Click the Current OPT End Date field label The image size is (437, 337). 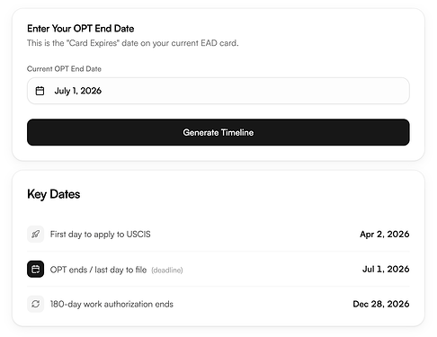64,69
